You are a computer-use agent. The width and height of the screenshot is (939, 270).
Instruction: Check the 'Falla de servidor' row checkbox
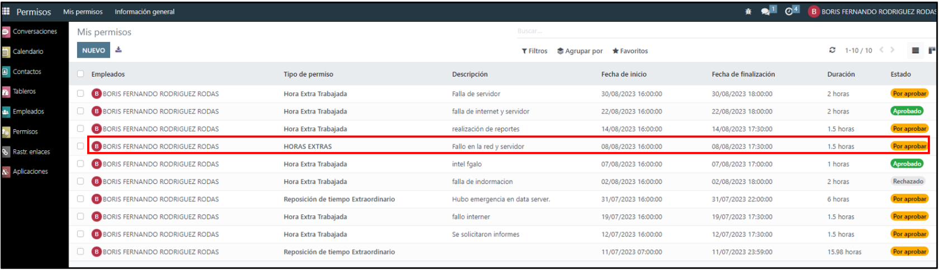[x=80, y=94]
